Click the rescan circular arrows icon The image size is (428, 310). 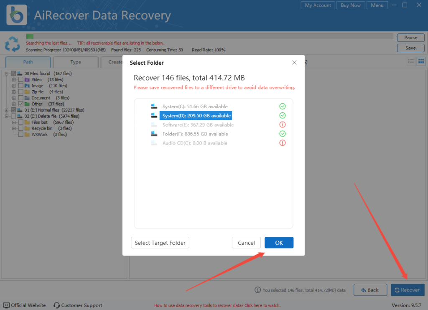tap(12, 43)
